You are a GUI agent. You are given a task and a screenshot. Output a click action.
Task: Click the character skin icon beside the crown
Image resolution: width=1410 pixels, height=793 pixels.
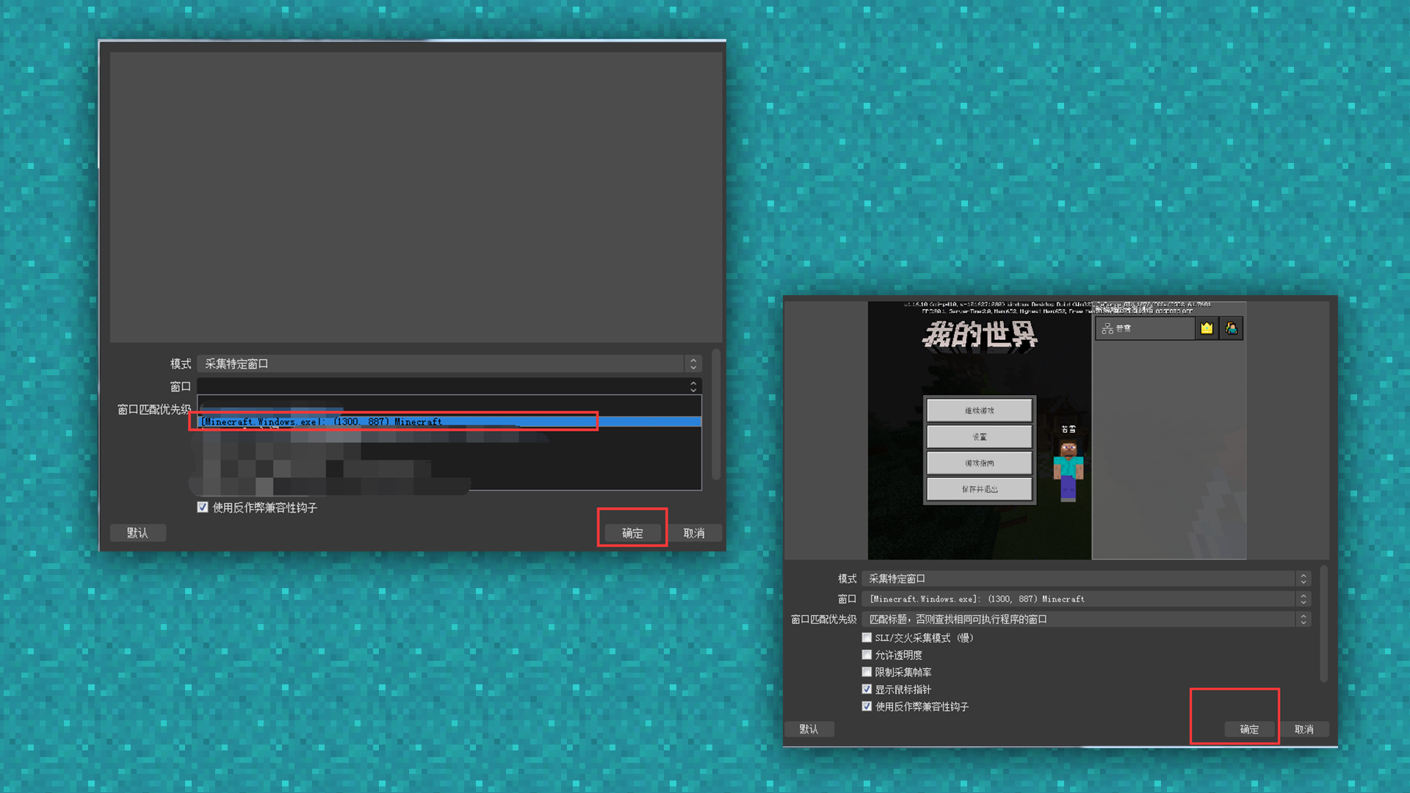(1232, 328)
